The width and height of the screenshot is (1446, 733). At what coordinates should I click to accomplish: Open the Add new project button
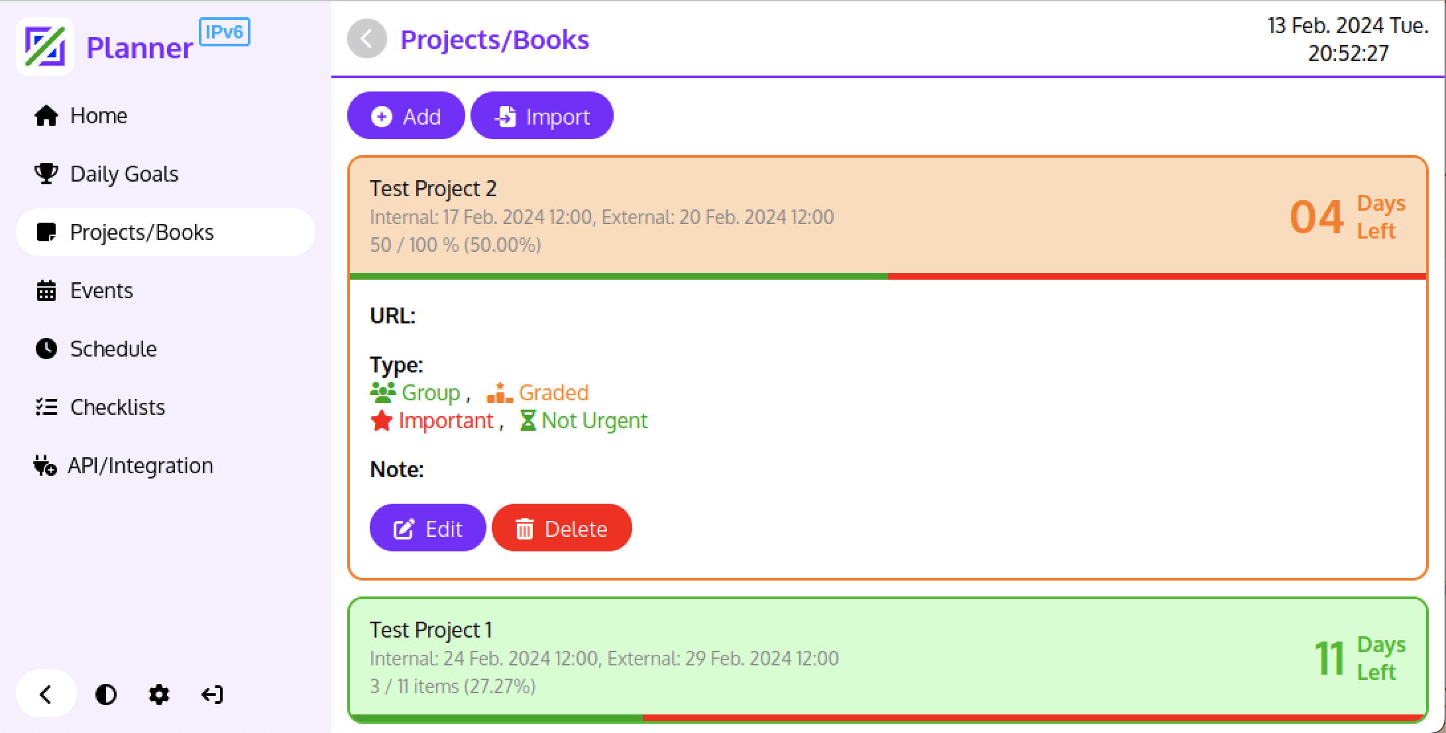click(x=407, y=115)
